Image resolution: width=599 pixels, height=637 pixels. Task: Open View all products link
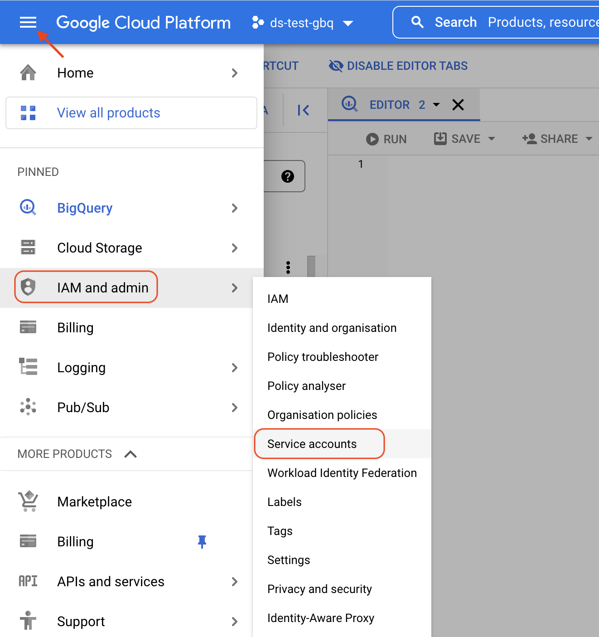point(108,113)
